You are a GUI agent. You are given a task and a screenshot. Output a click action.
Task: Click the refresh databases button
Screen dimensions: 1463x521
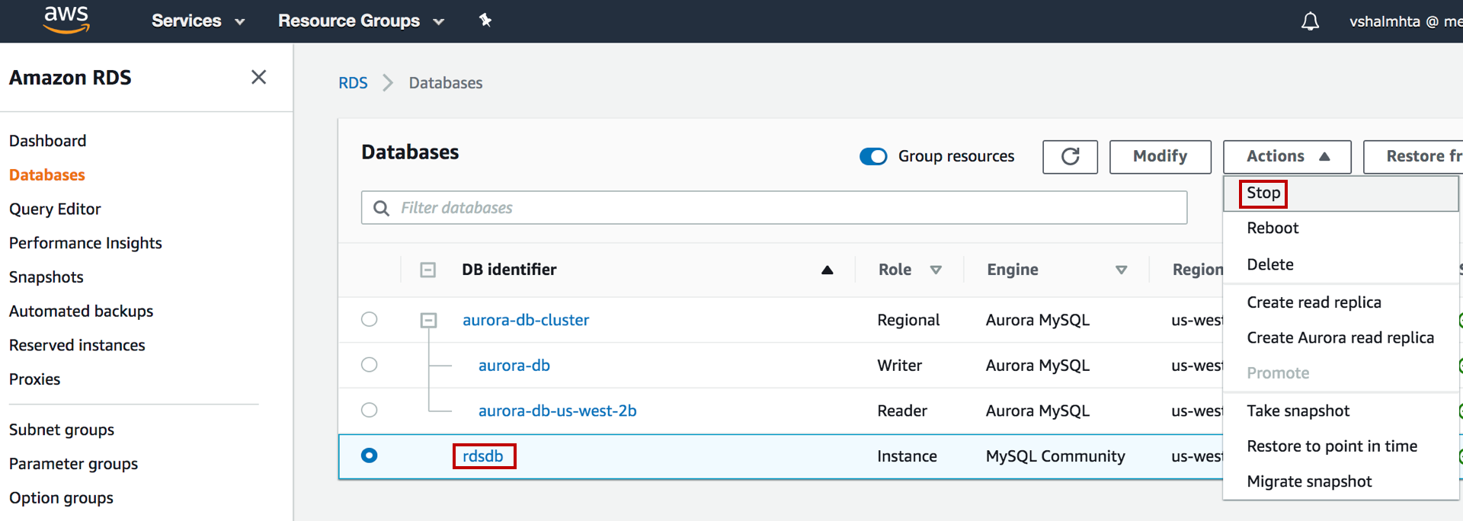(x=1070, y=157)
